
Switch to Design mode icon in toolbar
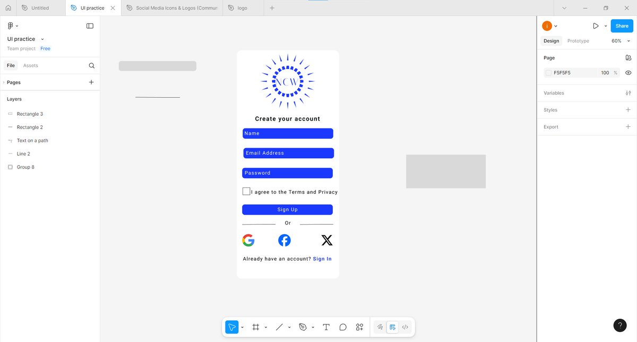click(392, 327)
